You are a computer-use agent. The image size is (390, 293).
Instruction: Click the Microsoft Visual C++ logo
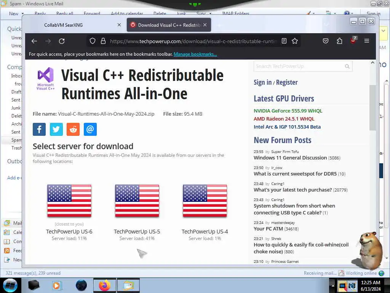(x=46, y=79)
